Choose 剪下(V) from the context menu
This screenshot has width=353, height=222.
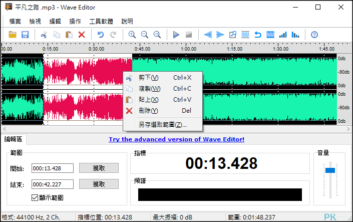click(163, 78)
